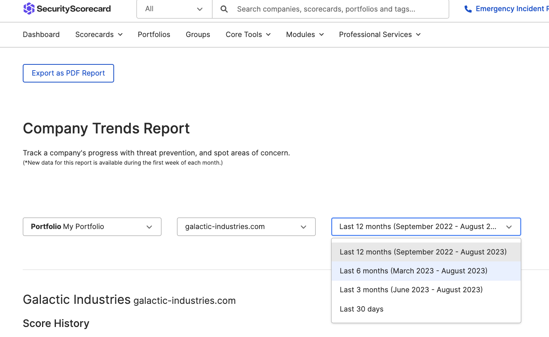Go to the Dashboard menu item

tap(41, 35)
